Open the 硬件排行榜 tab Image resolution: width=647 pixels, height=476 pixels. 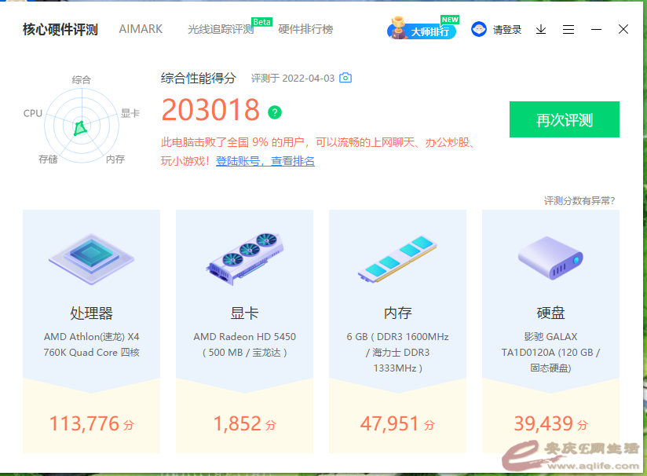click(305, 30)
